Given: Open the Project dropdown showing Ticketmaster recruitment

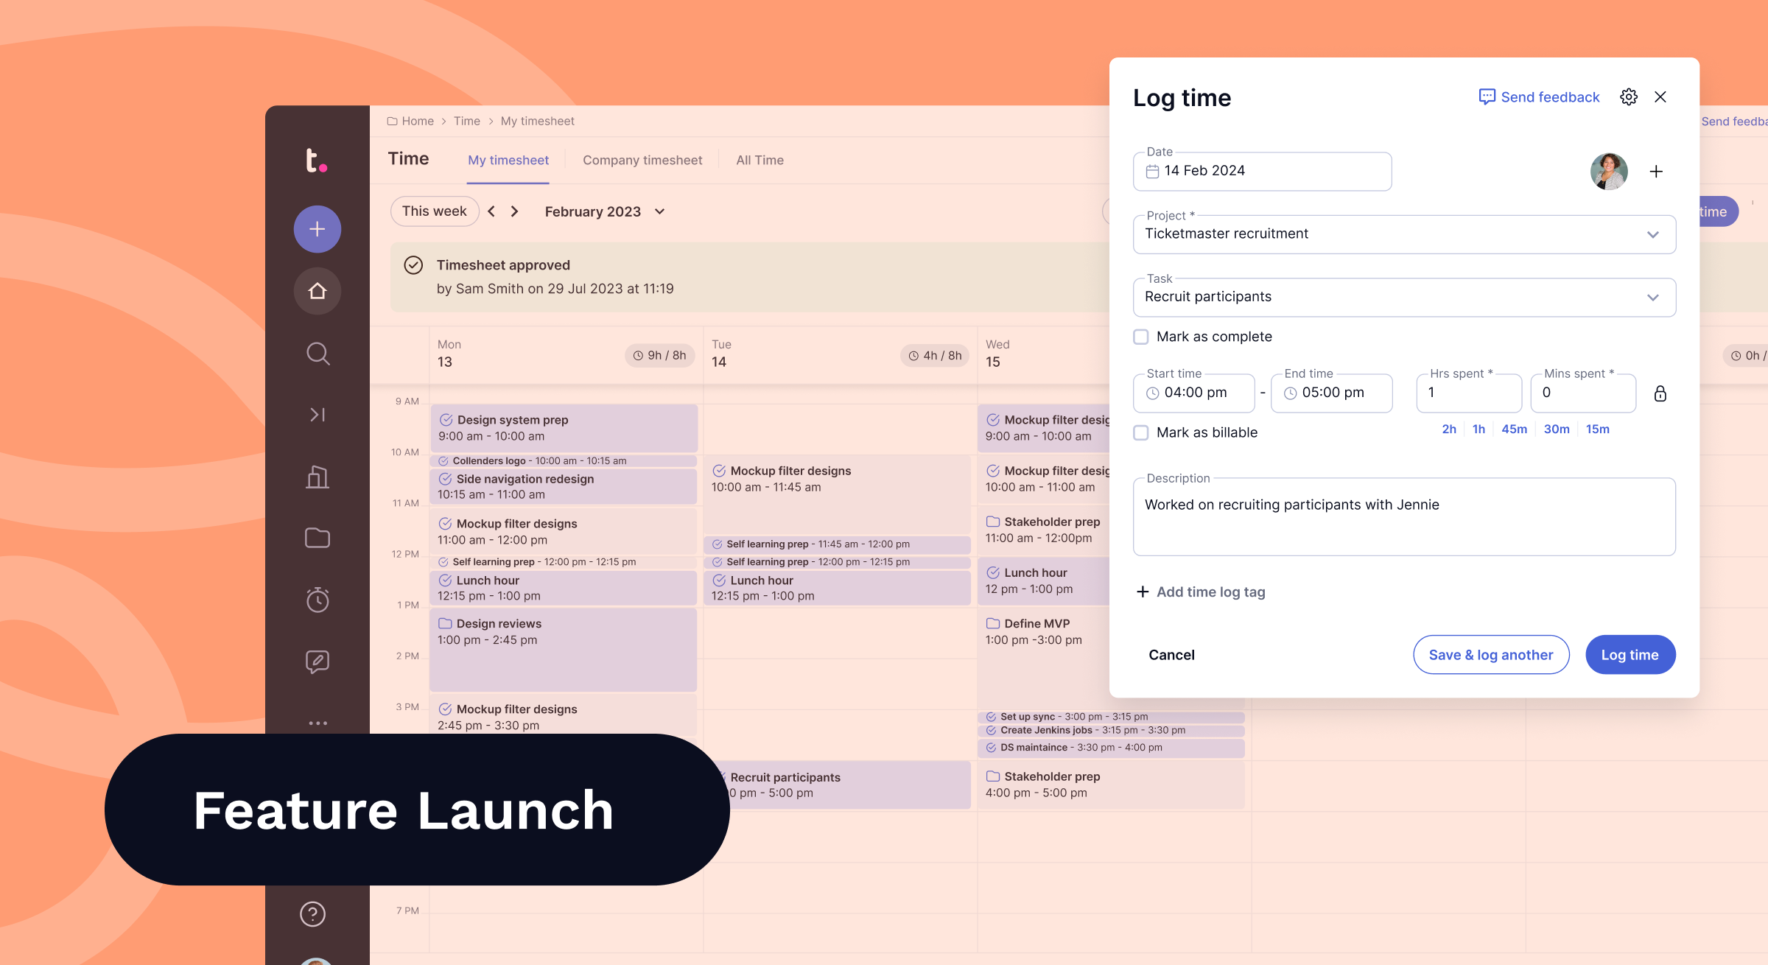Looking at the screenshot, I should (x=1653, y=234).
